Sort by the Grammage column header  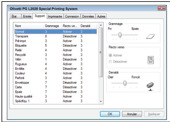click(52, 26)
